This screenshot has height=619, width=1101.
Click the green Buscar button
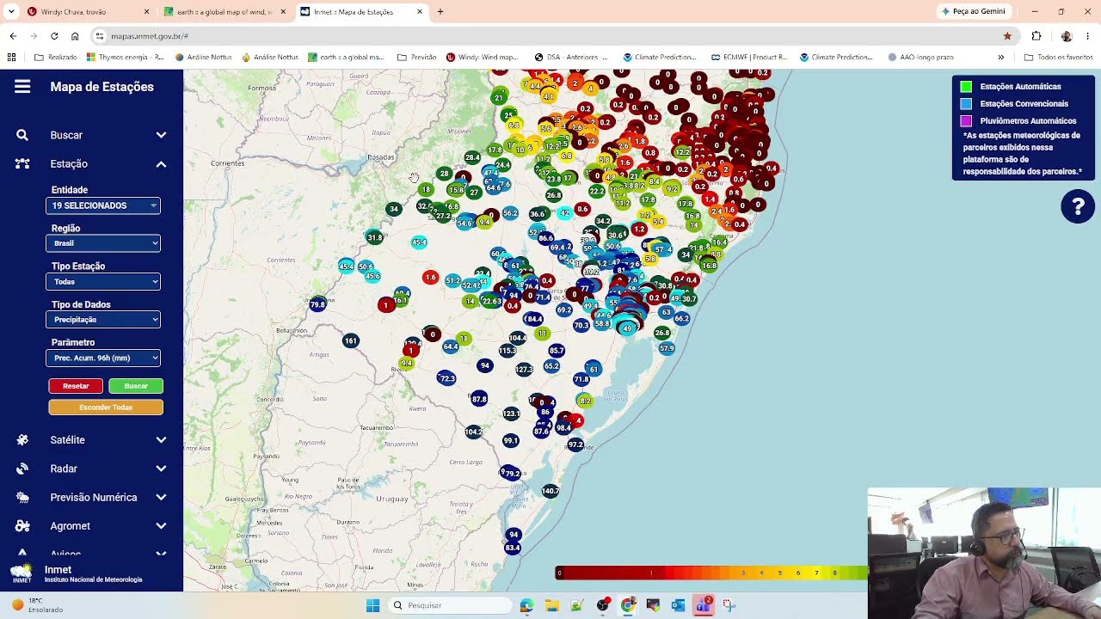click(136, 386)
